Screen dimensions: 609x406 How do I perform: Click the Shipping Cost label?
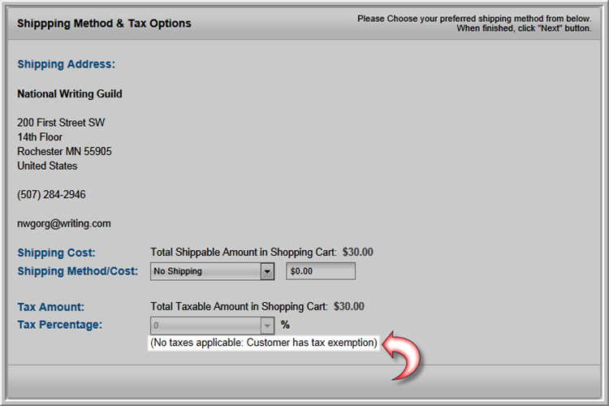click(56, 253)
